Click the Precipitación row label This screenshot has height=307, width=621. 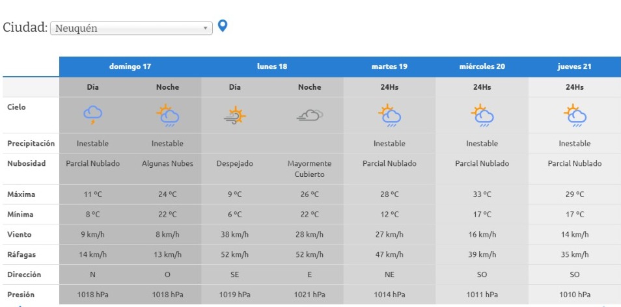[x=31, y=143]
